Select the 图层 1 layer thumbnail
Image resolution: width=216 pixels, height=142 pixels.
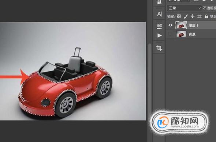tap(181, 25)
